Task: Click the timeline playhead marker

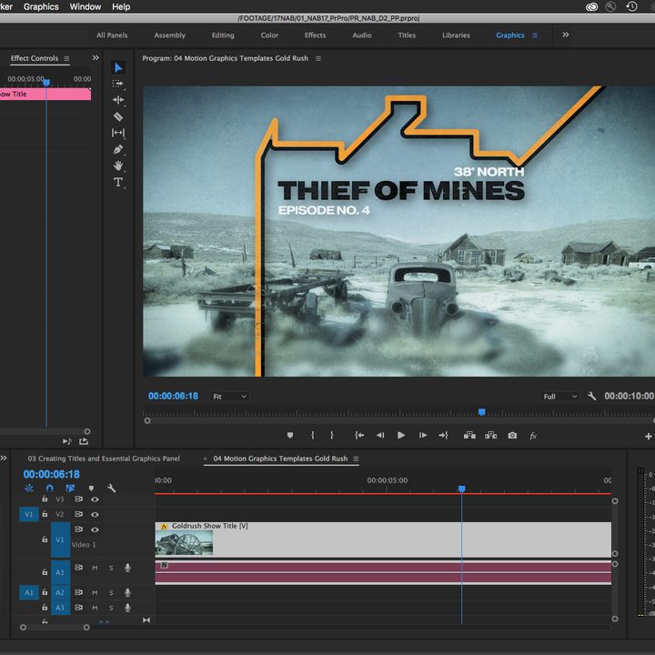Action: (461, 489)
